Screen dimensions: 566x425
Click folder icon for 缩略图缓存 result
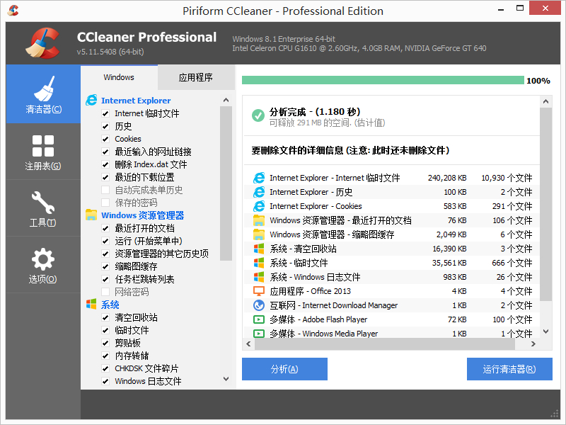259,234
